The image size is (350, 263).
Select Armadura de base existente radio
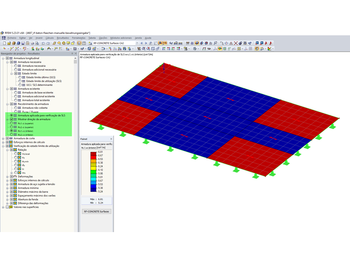pyautogui.click(x=16, y=92)
